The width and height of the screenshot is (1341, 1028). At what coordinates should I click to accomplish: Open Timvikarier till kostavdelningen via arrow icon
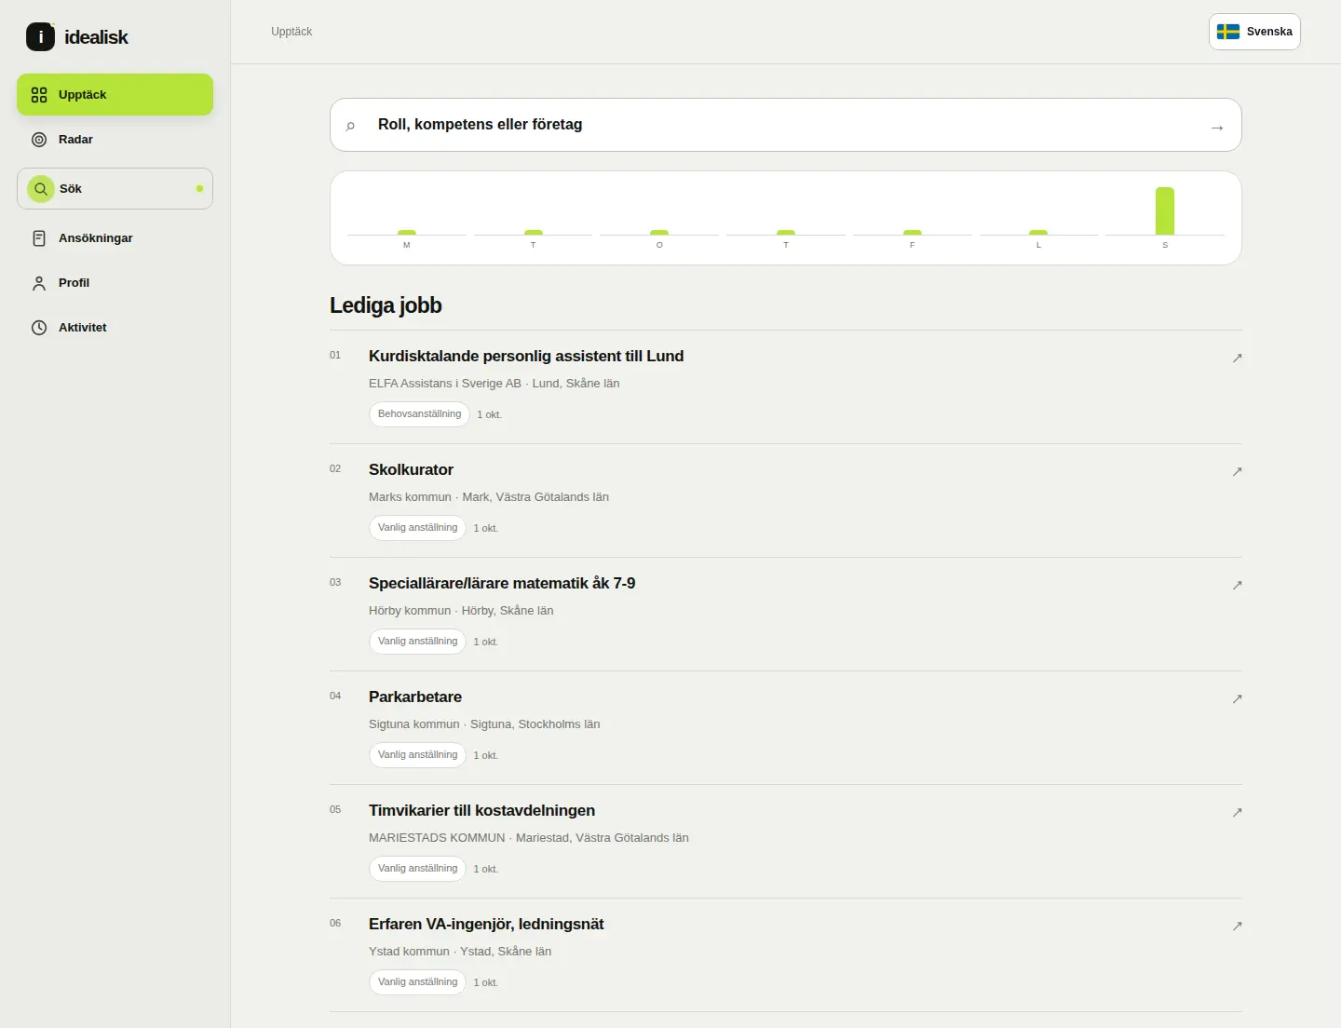coord(1237,812)
